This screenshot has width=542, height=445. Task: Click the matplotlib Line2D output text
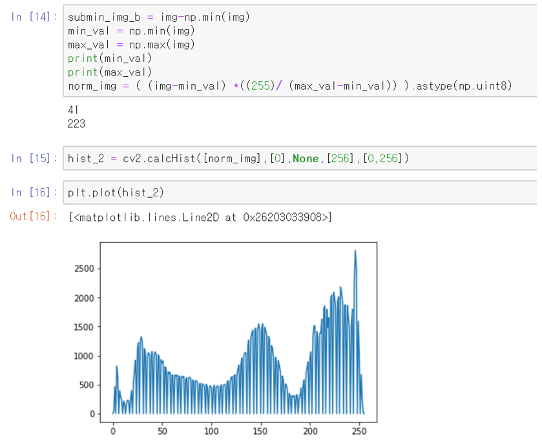coord(200,217)
